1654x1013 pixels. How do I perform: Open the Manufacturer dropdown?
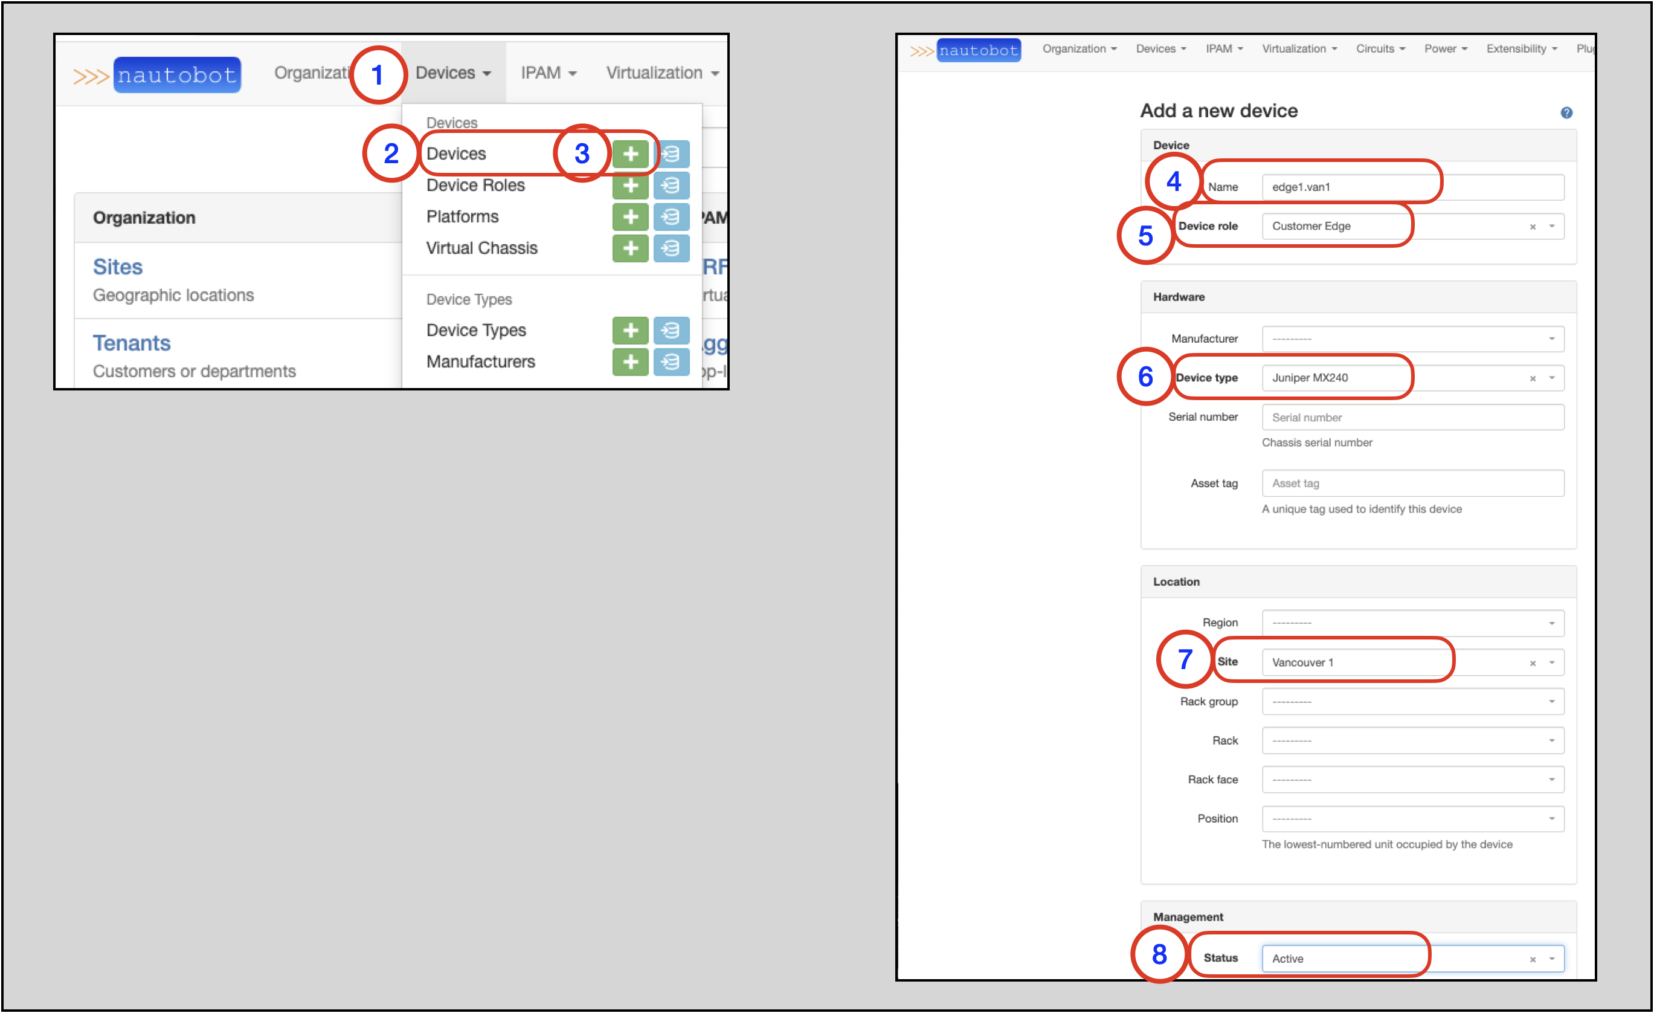pos(1412,338)
